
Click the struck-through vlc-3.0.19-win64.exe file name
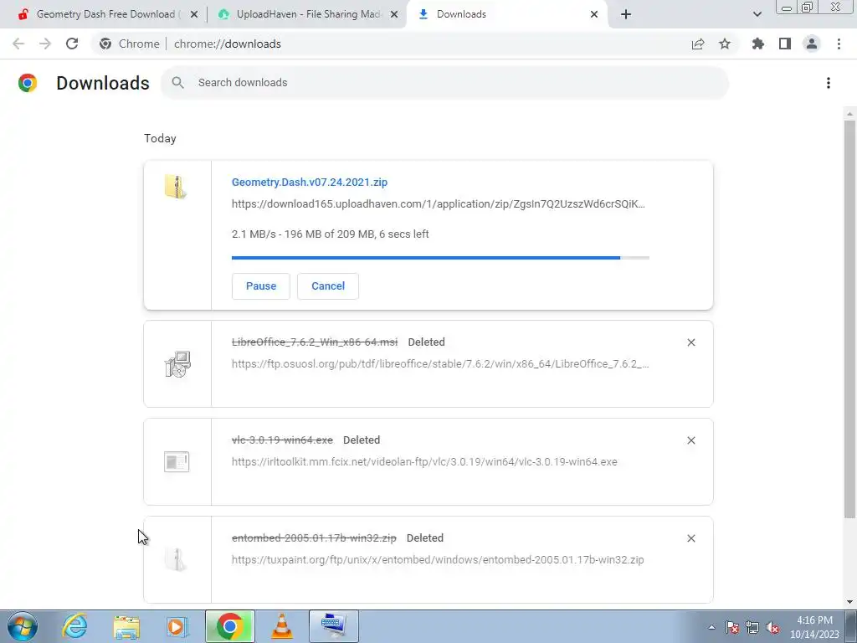(282, 440)
